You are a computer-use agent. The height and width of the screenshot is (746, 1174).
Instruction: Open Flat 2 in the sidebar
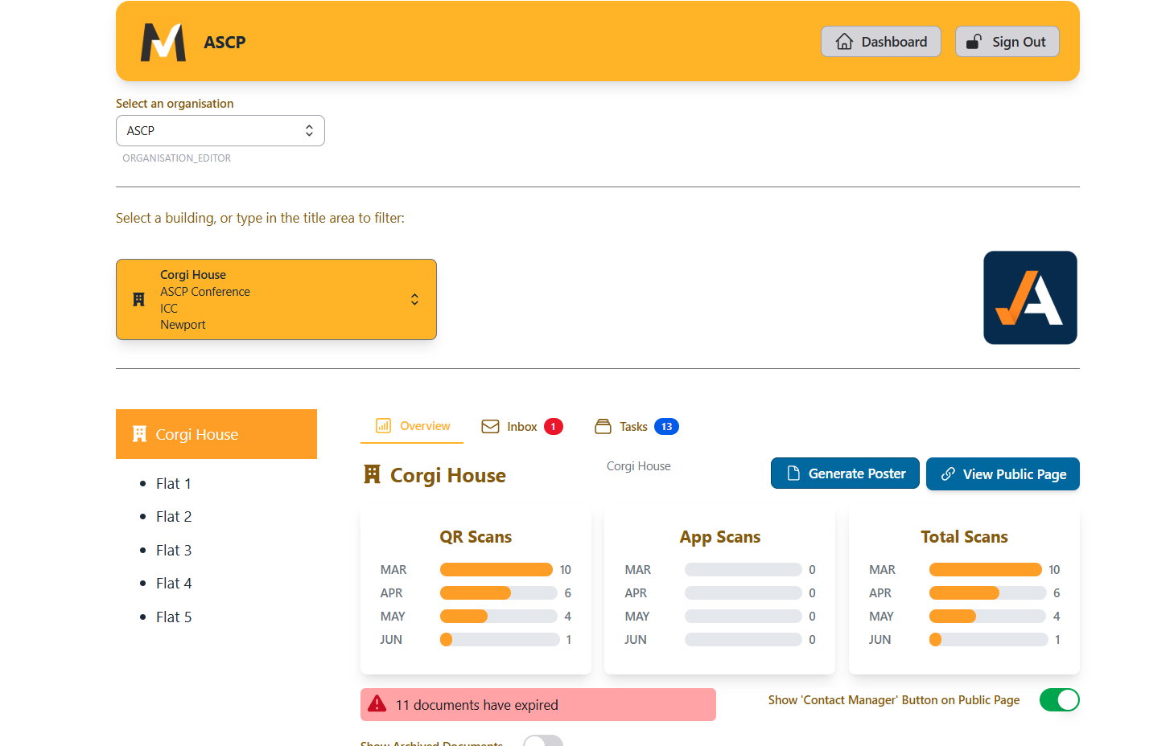pyautogui.click(x=174, y=516)
